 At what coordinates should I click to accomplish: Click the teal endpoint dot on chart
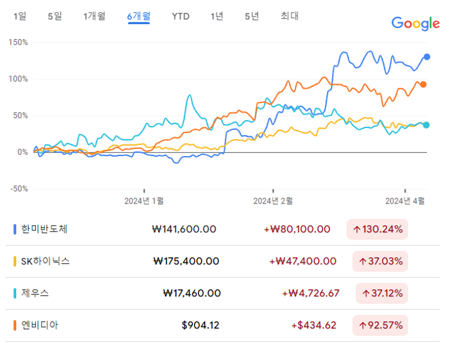click(426, 125)
